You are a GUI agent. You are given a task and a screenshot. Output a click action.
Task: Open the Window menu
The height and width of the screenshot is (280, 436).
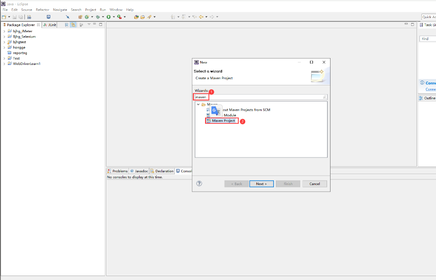[116, 10]
